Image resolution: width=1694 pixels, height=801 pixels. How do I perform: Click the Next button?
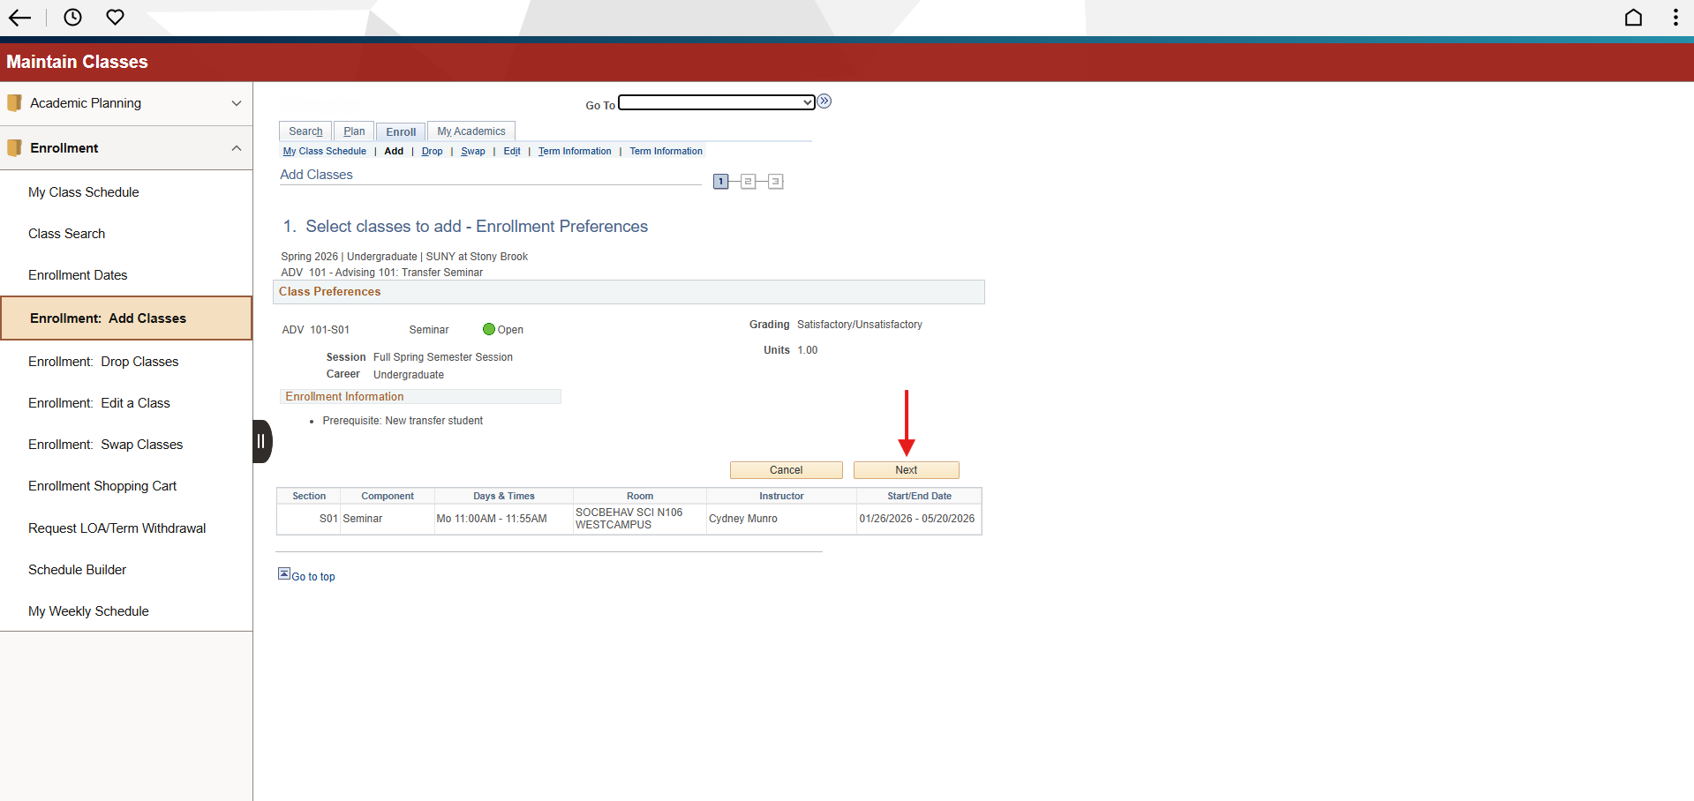907,470
